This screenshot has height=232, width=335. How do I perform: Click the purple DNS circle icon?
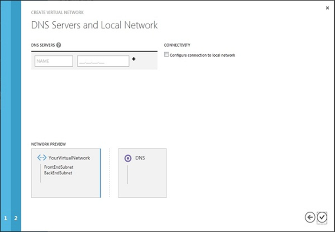[128, 158]
